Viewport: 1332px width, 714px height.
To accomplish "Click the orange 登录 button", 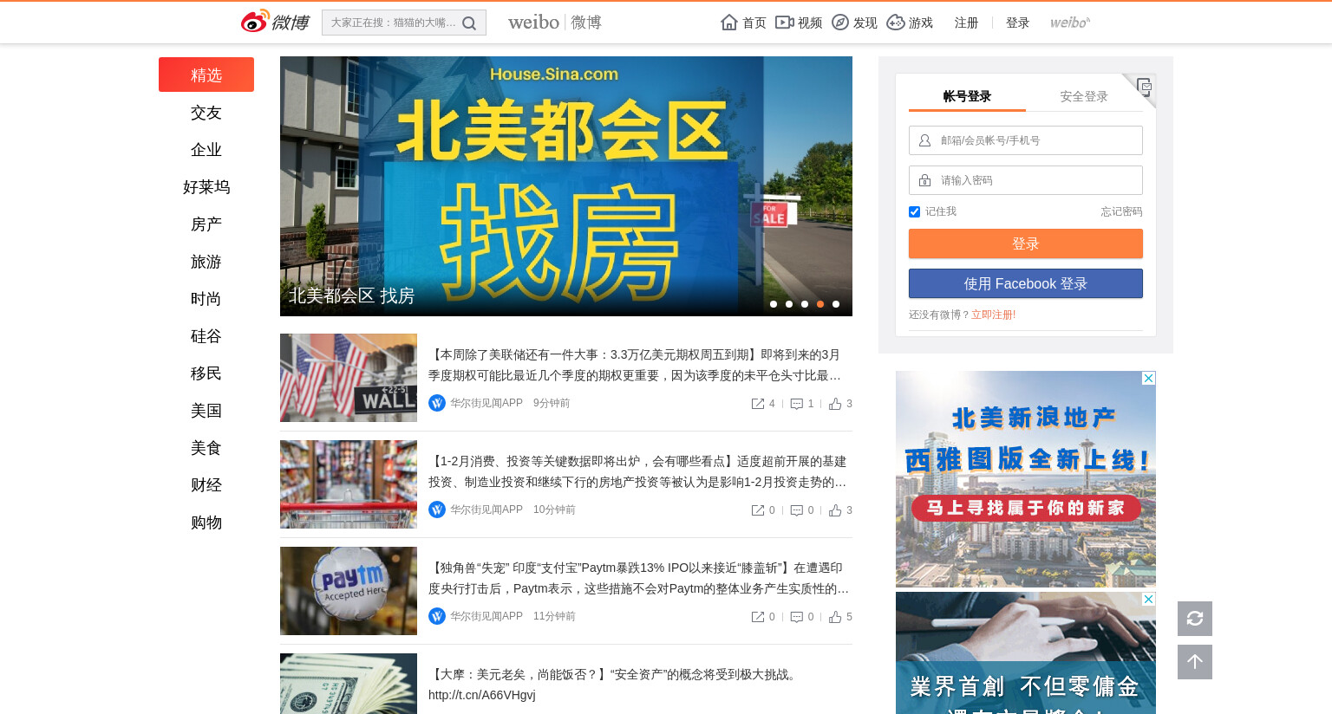I will (1026, 243).
